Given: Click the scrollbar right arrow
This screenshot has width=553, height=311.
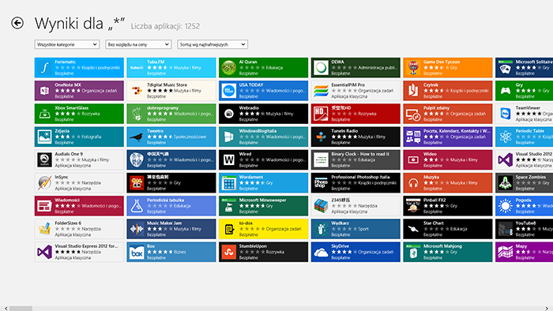Looking at the screenshot, I should point(547,309).
